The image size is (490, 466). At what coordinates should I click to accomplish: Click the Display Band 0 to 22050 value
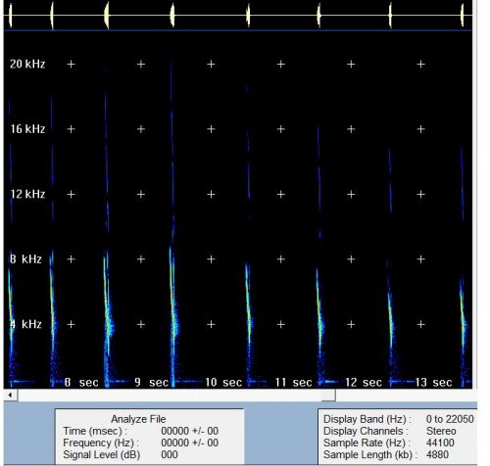[450, 419]
